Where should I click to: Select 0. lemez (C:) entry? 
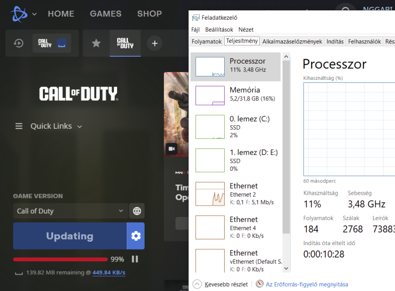pos(236,127)
